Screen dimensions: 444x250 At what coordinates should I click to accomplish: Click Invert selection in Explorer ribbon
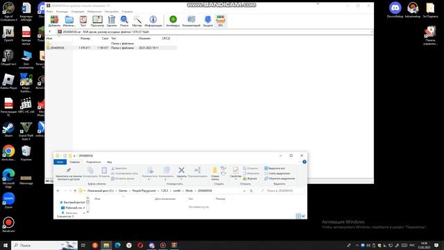280,178
